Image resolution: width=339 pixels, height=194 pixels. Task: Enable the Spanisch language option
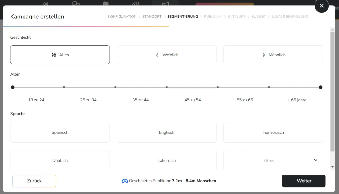[x=60, y=132]
